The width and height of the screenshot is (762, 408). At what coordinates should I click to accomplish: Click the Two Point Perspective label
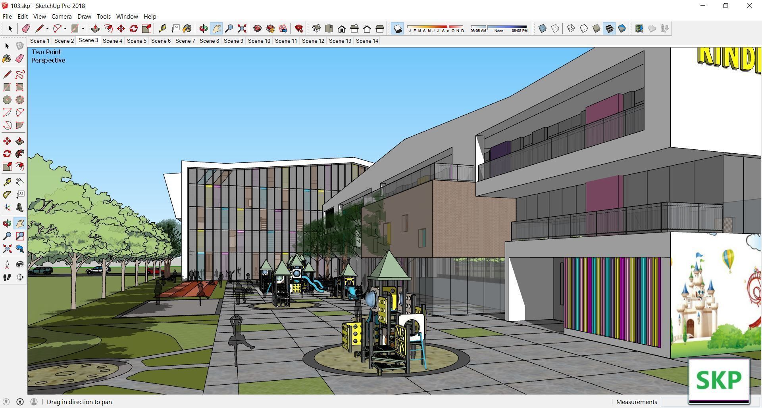pyautogui.click(x=48, y=56)
